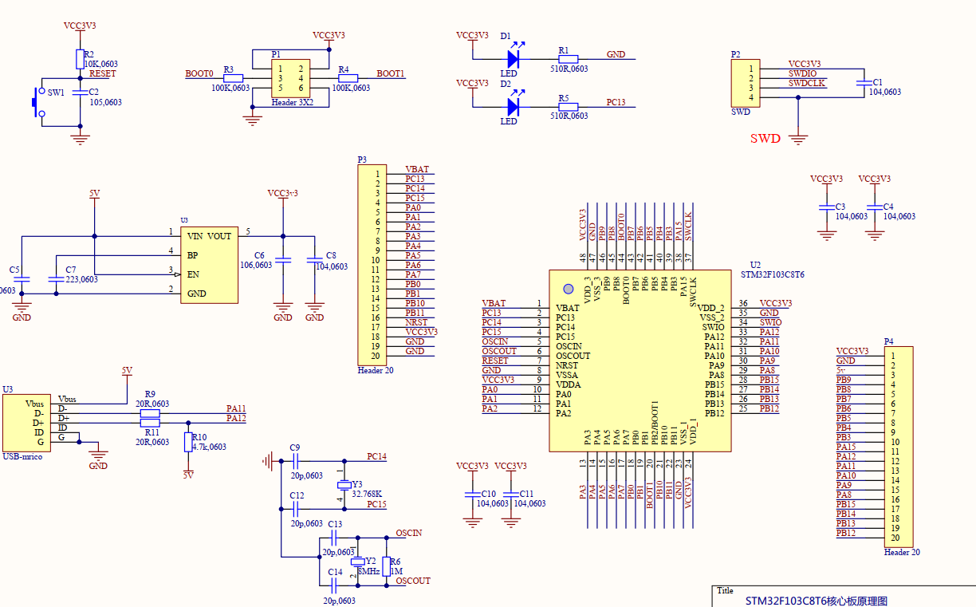
Task: Click the "USB-mrico" caption
Action: tap(22, 456)
